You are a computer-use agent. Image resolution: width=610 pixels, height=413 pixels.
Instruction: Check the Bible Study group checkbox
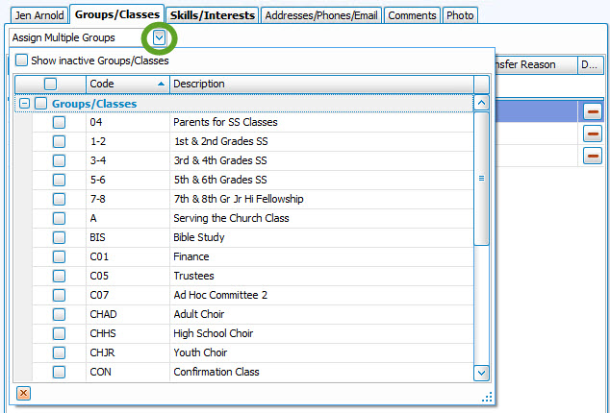coord(60,237)
